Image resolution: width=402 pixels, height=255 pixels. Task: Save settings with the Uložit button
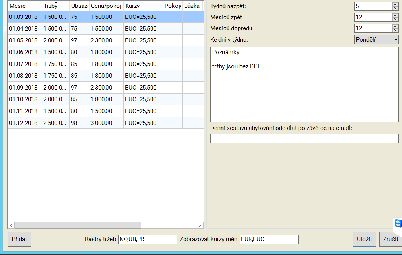coord(364,239)
